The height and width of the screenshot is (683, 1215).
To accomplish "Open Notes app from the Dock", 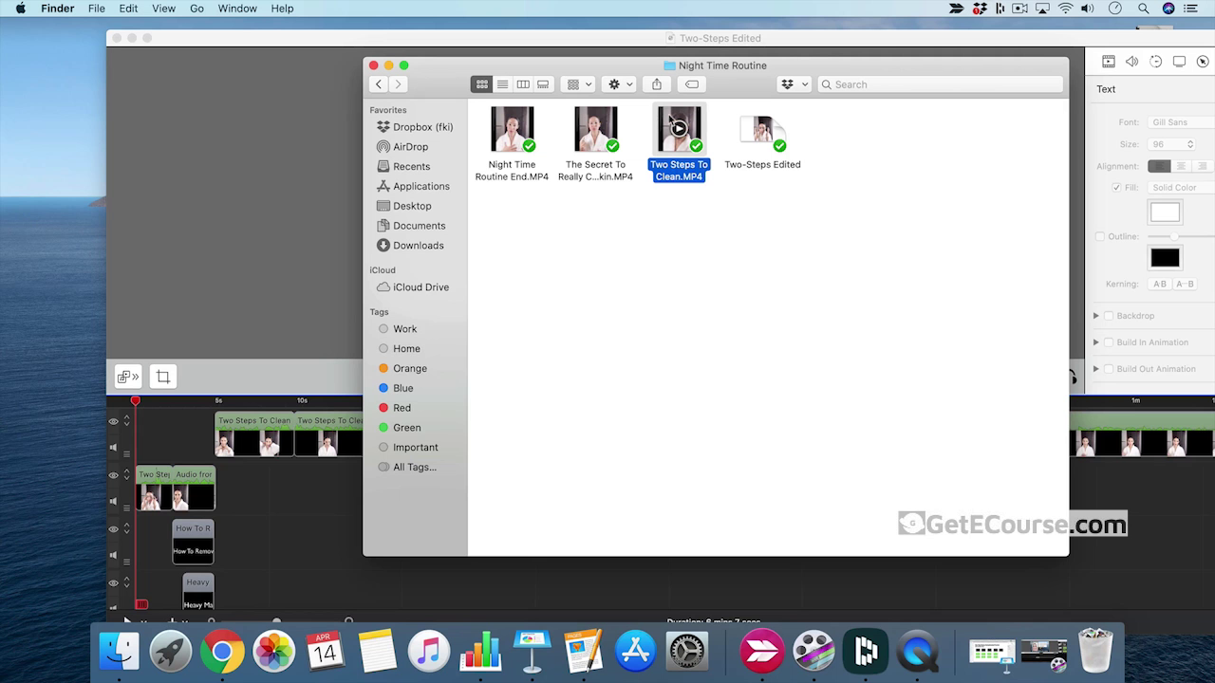I will coord(377,652).
